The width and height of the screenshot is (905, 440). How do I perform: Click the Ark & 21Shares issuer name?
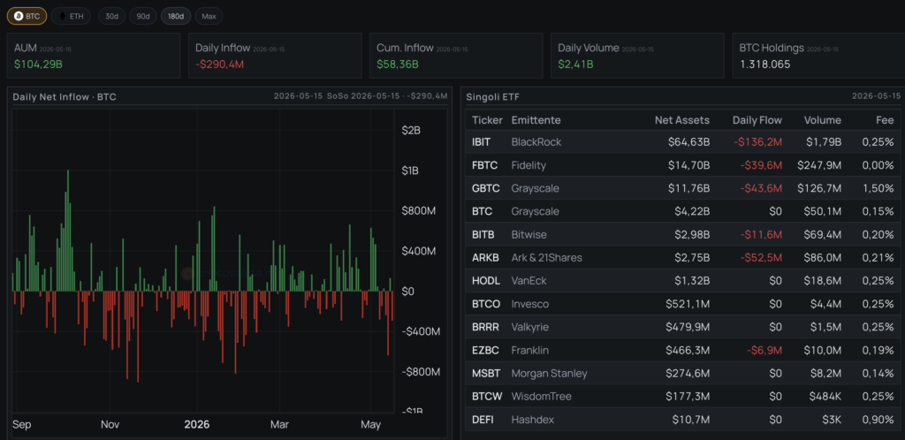click(x=546, y=258)
